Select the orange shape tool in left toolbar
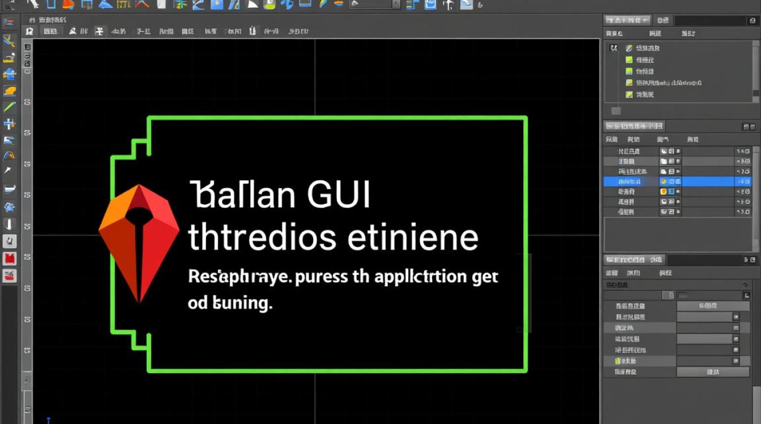Screen dimensions: 761x424 click(10, 90)
